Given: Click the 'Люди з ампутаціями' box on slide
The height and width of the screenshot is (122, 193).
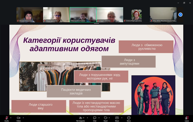Looking at the screenshot, I should click(x=128, y=62).
